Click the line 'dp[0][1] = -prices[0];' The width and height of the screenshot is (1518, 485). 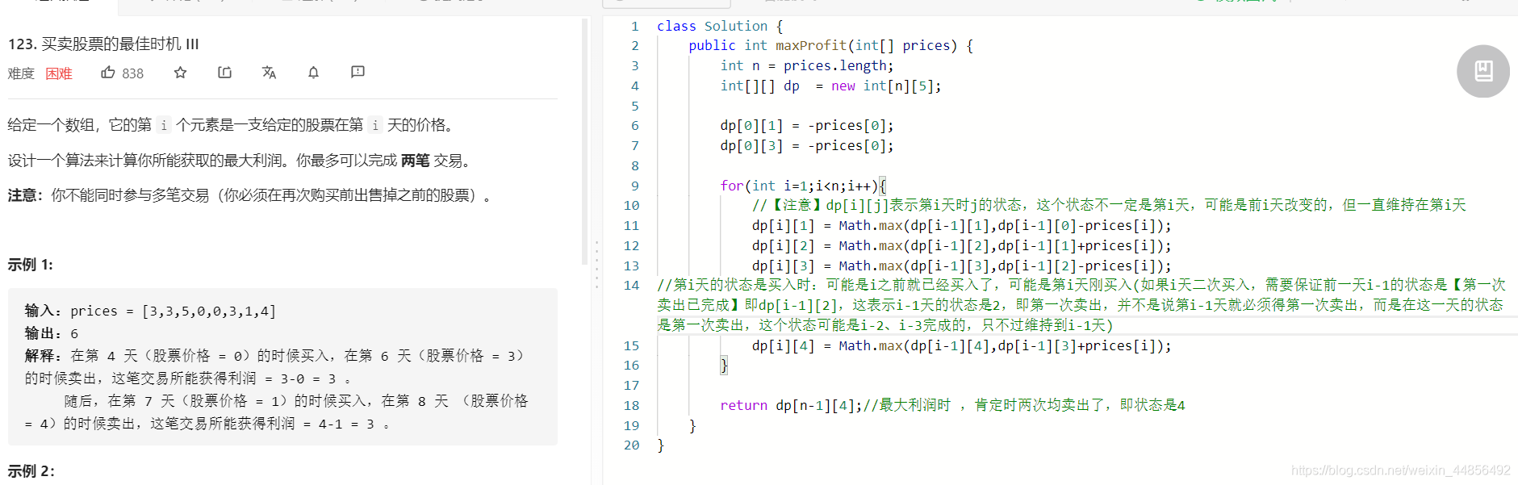click(x=807, y=126)
